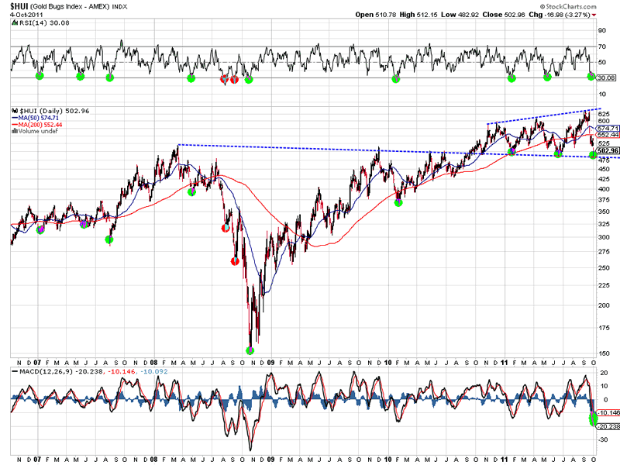Click red marker near 260 on price chart
This screenshot has width=620, height=465.
[235, 261]
